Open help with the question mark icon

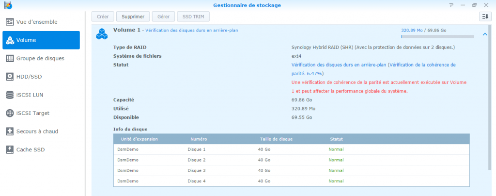click(x=451, y=5)
